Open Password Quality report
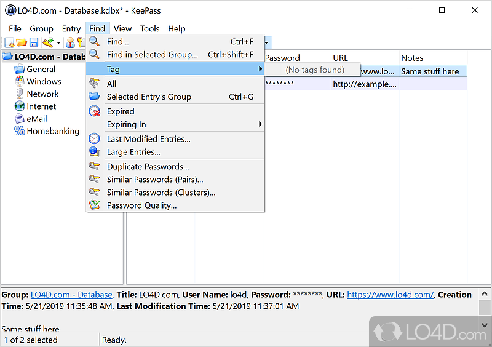The width and height of the screenshot is (492, 347). click(141, 205)
